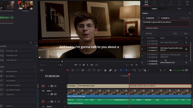
Task: Enable the Customize Caption checkbox
Action: (144, 28)
